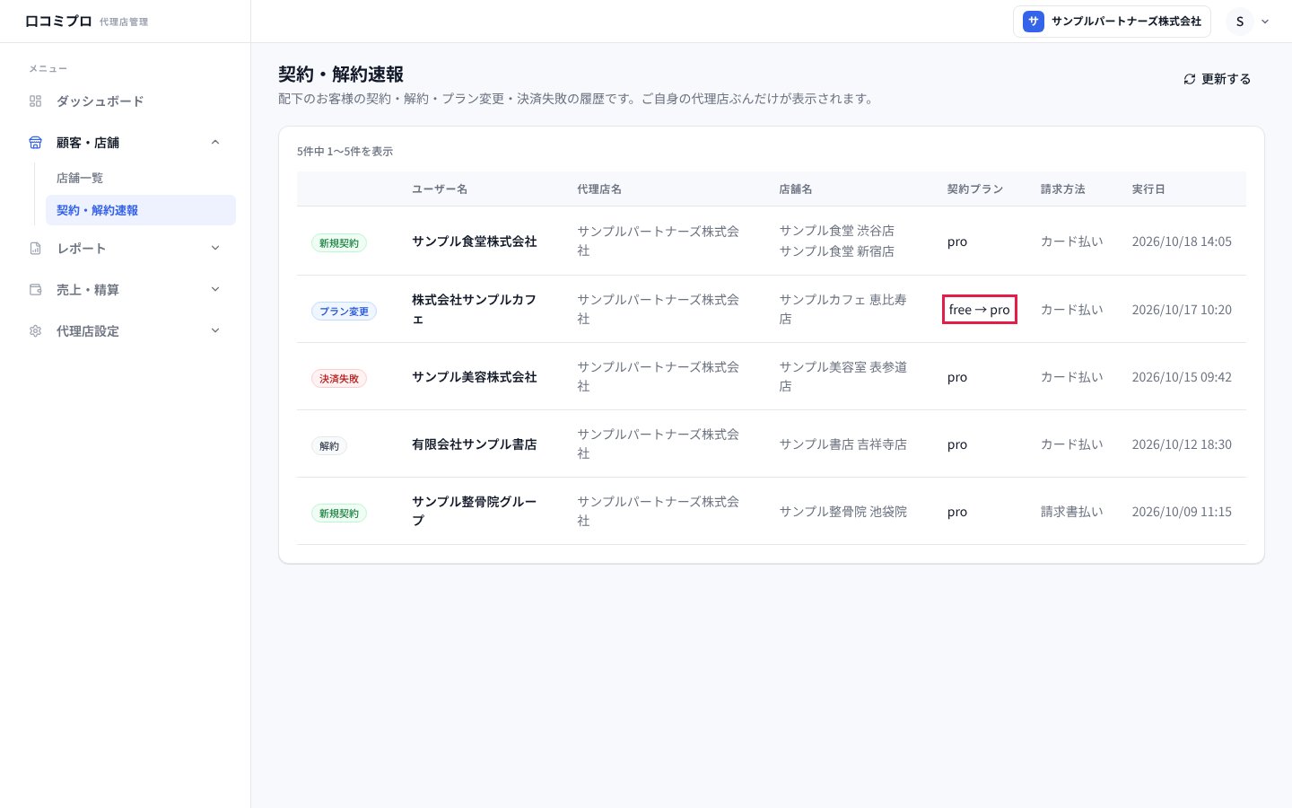
Task: Click store name サンプル食堂 新宿店
Action: tap(837, 251)
